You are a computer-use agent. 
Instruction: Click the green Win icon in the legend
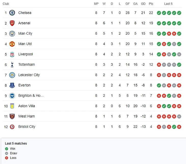coord(7,149)
